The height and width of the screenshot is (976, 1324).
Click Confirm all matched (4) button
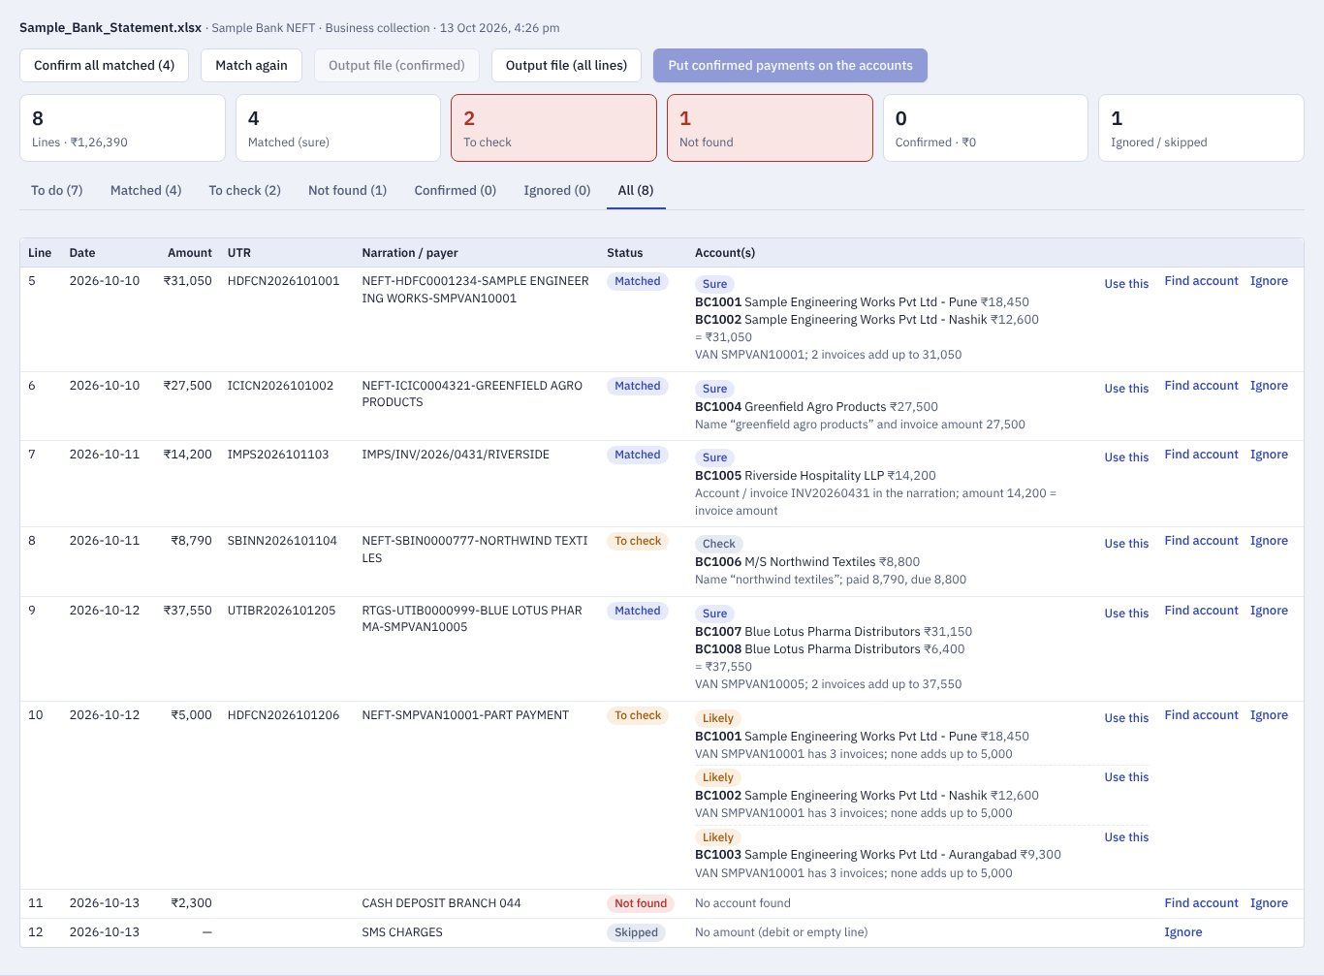tap(104, 65)
